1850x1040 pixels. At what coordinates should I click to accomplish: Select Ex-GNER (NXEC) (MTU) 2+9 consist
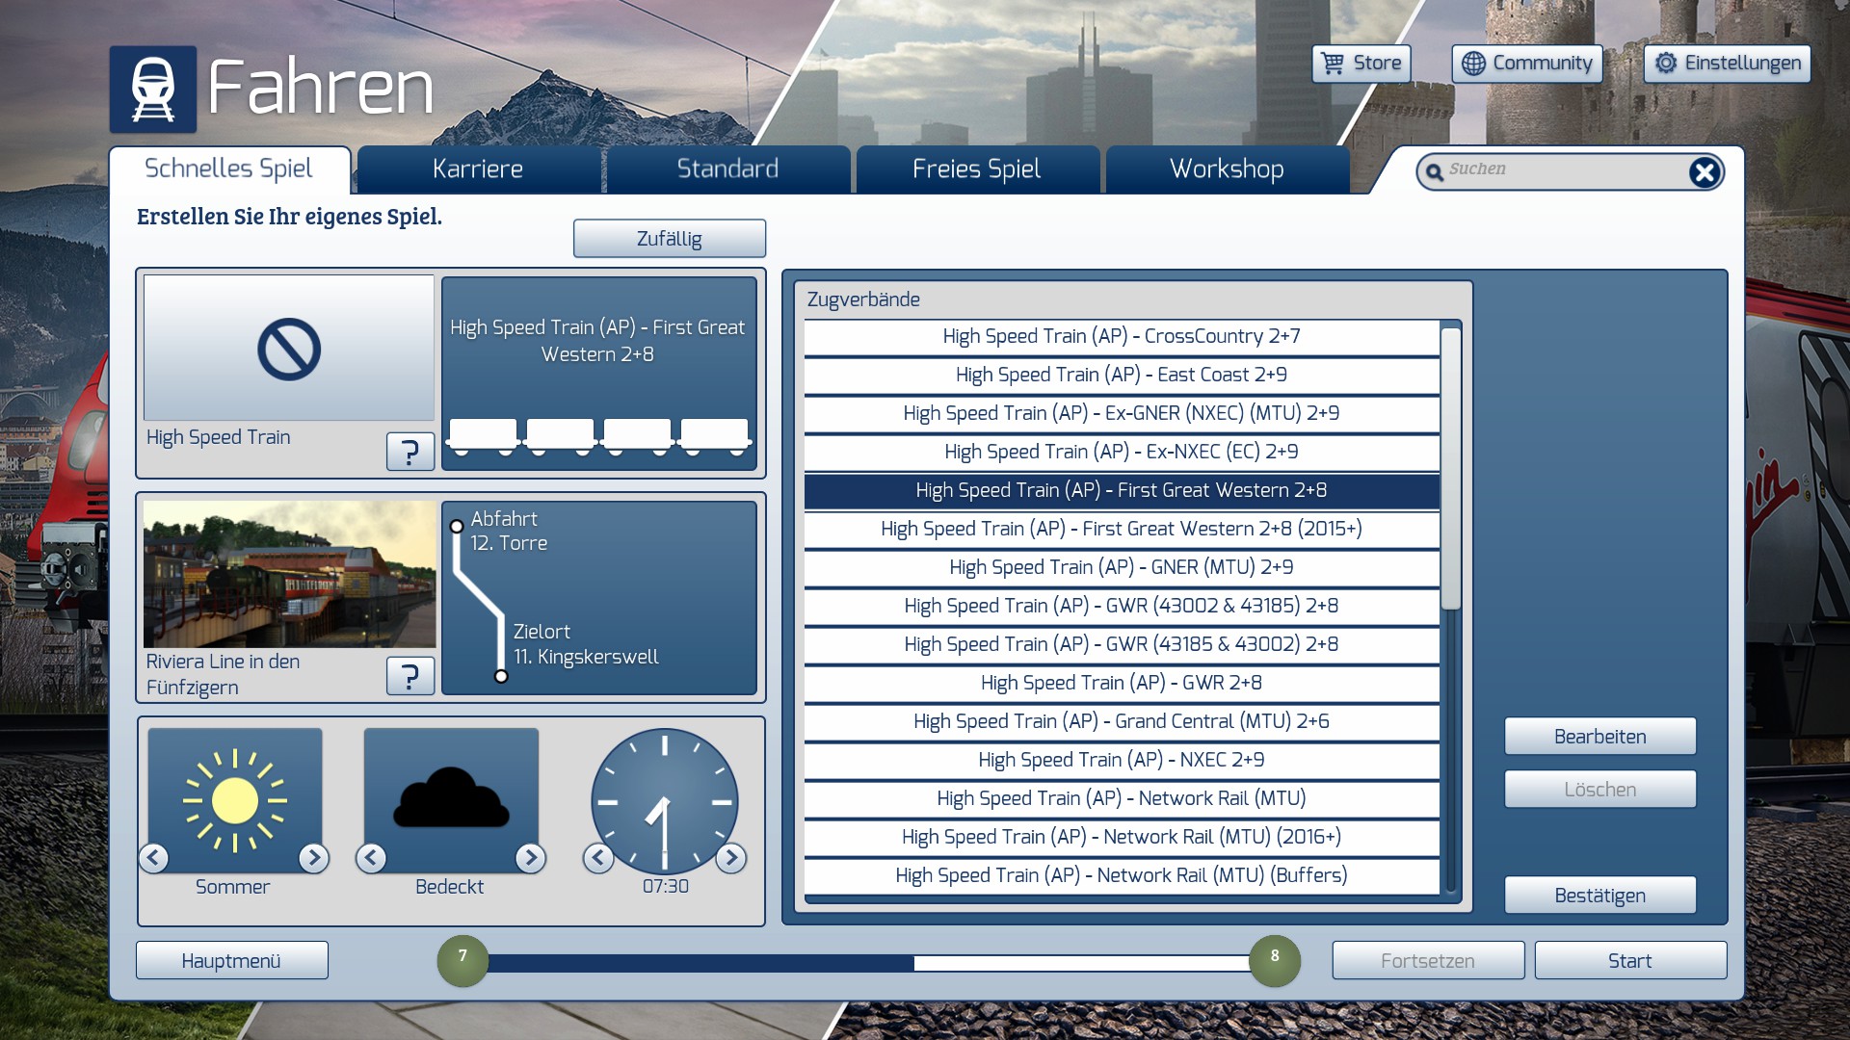click(x=1122, y=413)
